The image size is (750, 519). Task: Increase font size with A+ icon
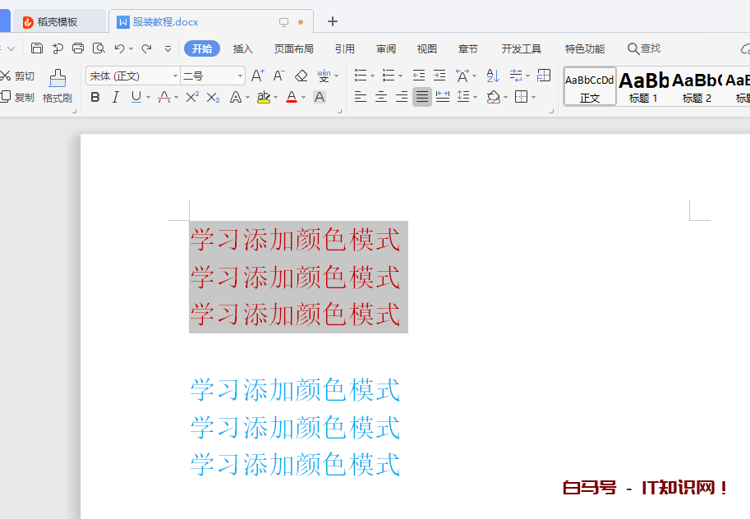pyautogui.click(x=257, y=76)
